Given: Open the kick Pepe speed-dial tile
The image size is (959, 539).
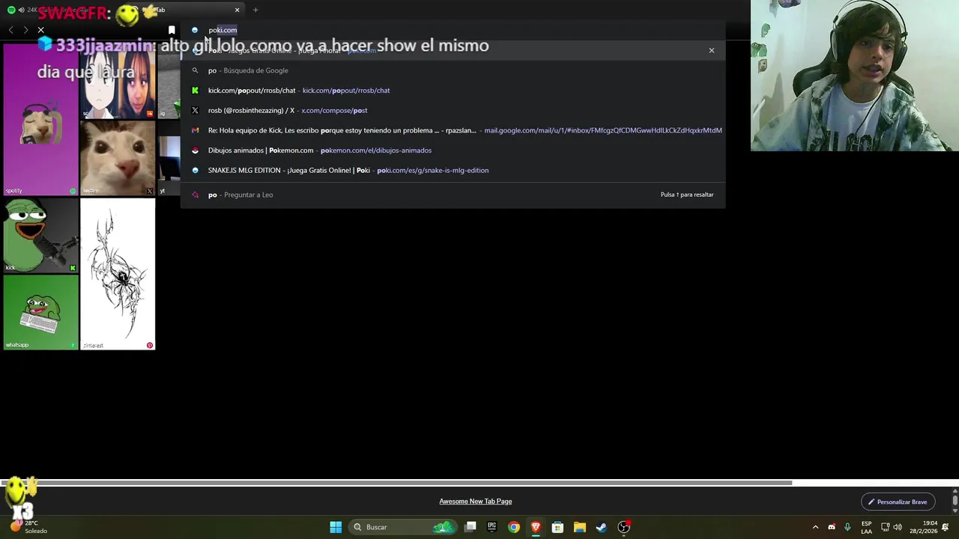Looking at the screenshot, I should [40, 235].
